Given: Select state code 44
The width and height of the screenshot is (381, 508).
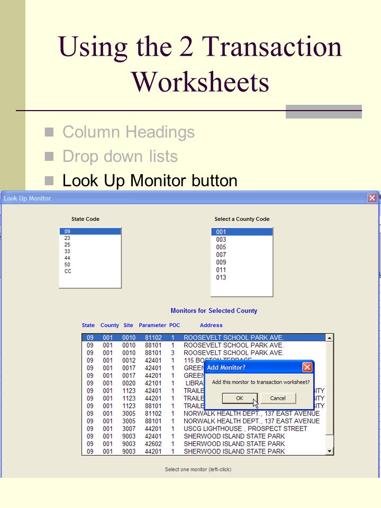Looking at the screenshot, I should [90, 258].
